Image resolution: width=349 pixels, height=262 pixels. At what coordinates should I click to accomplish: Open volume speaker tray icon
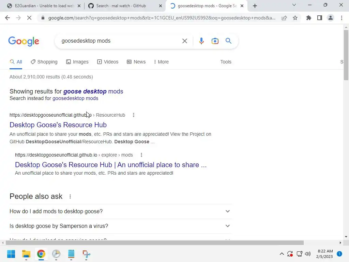308,254
